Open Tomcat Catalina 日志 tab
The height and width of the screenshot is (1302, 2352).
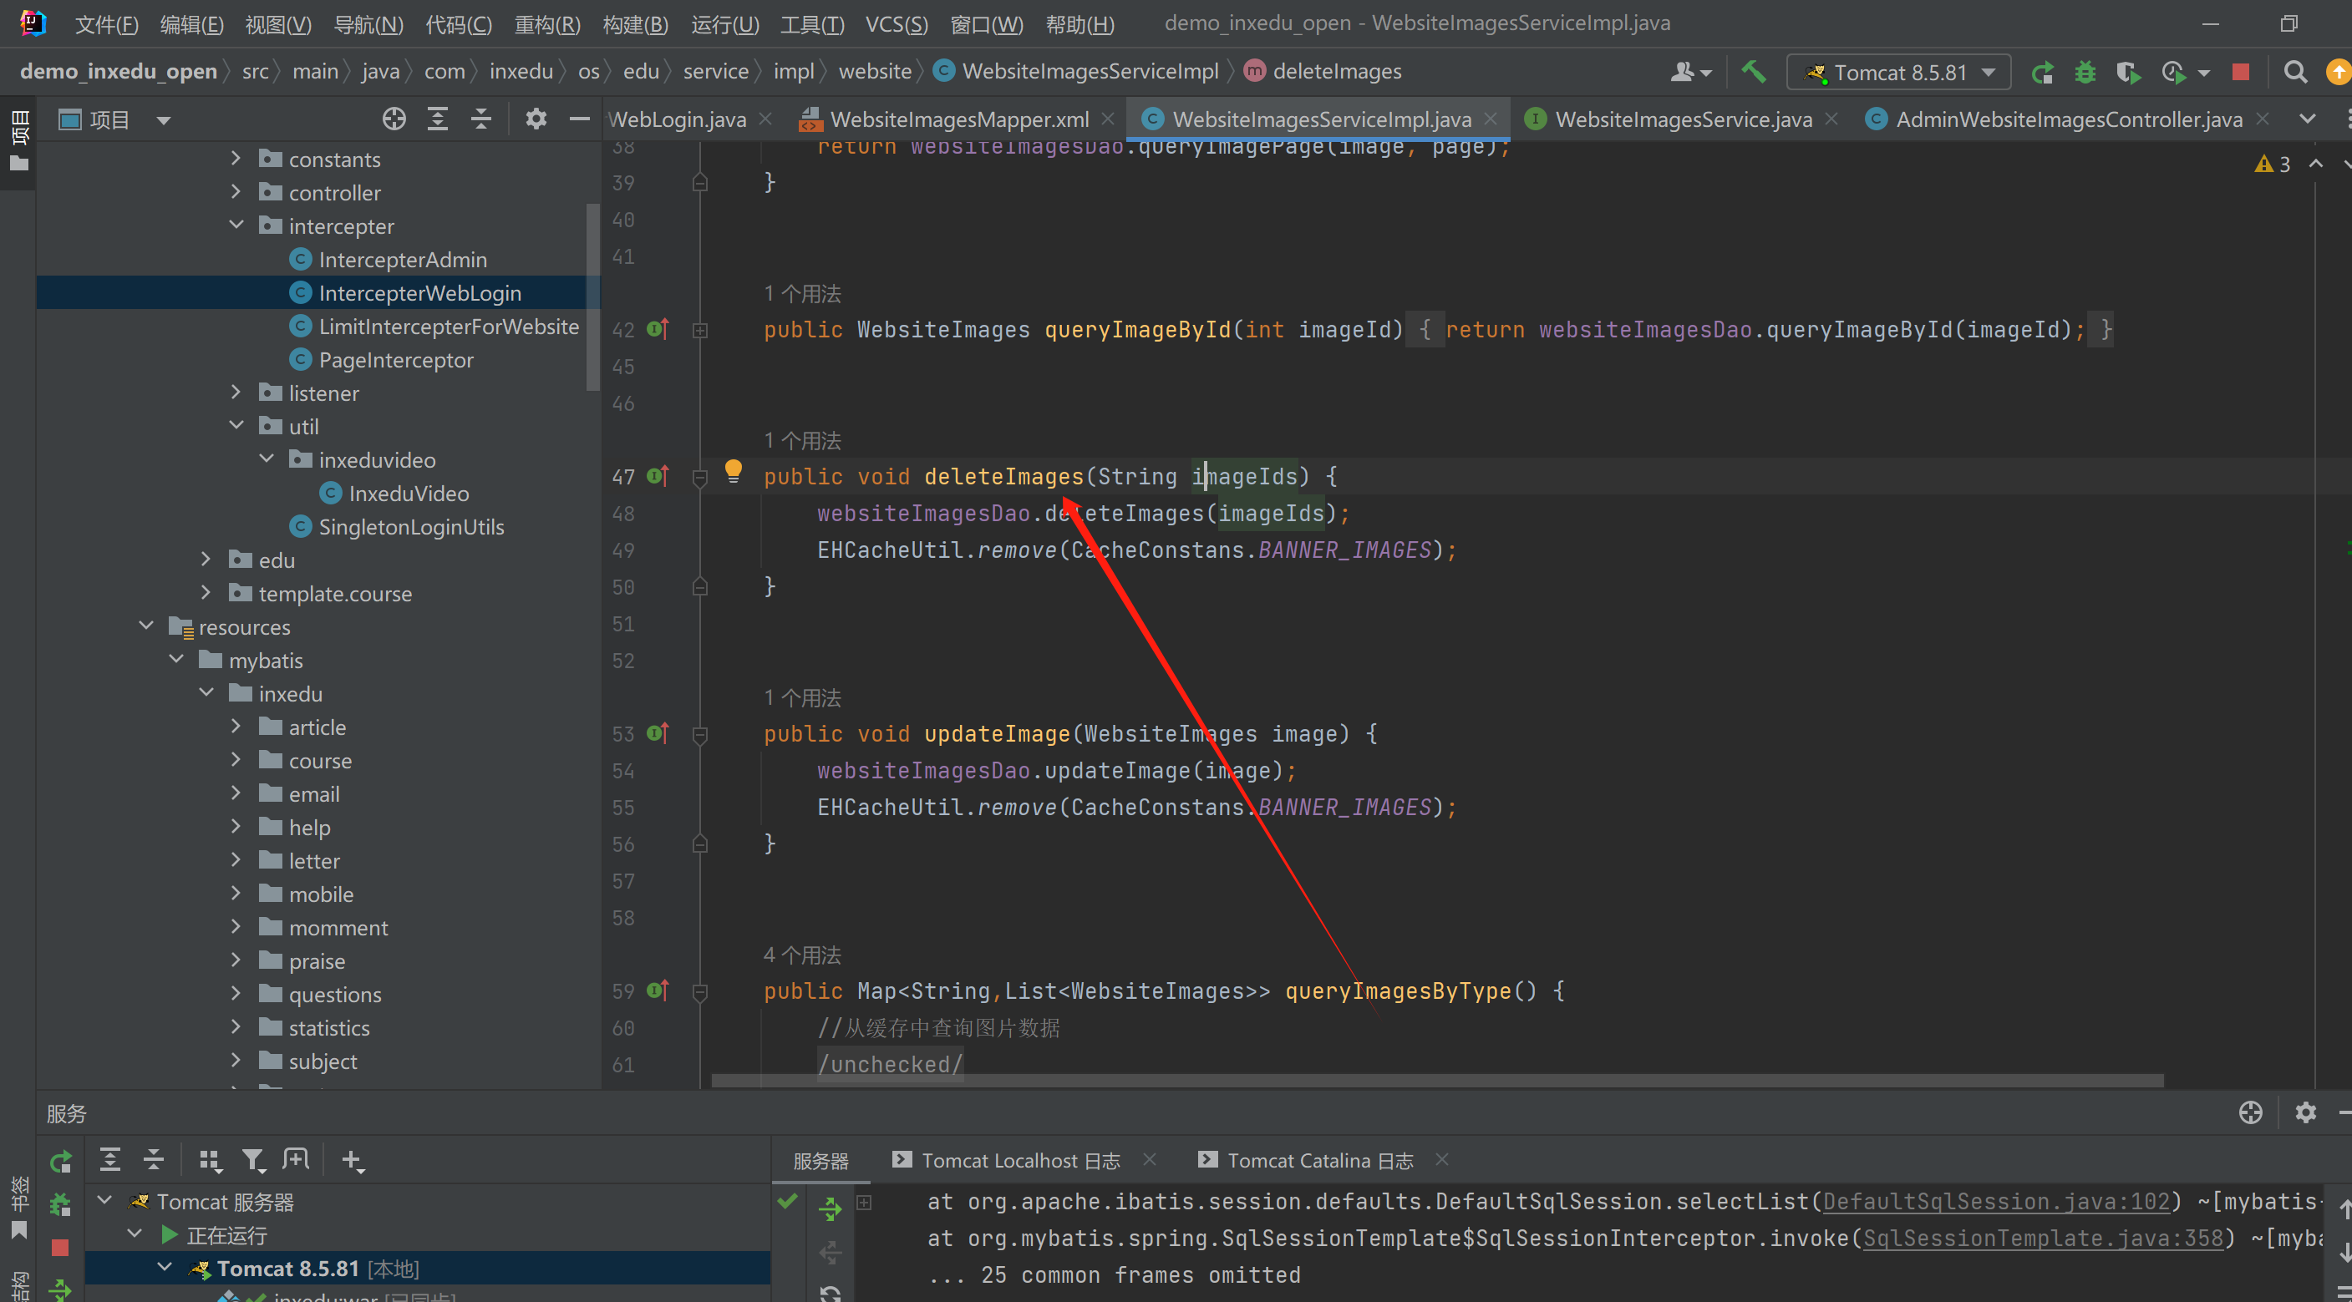pyautogui.click(x=1319, y=1161)
